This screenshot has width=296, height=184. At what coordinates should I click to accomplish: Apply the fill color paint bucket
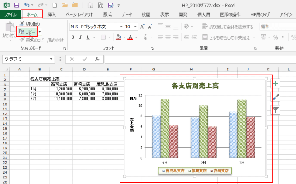[x=119, y=37]
